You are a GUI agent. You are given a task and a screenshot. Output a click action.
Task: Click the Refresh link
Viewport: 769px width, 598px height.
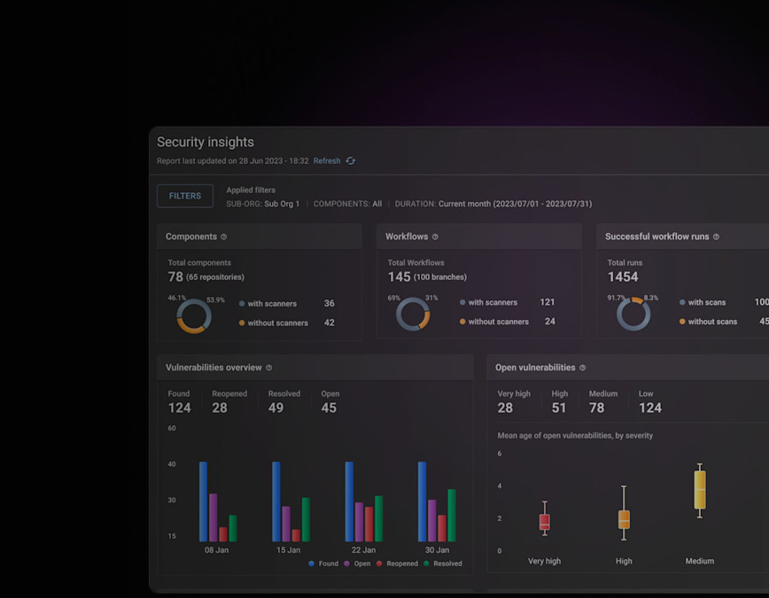327,161
